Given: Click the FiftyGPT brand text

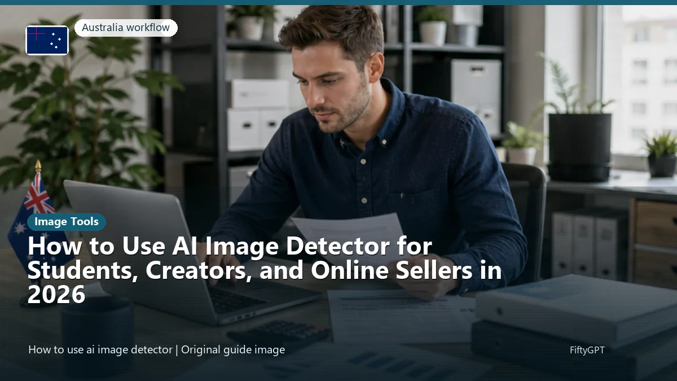Looking at the screenshot, I should [x=587, y=350].
